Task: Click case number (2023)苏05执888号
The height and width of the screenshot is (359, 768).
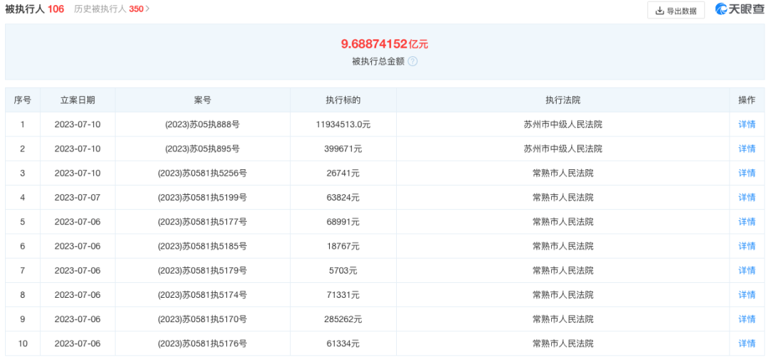Action: (202, 124)
